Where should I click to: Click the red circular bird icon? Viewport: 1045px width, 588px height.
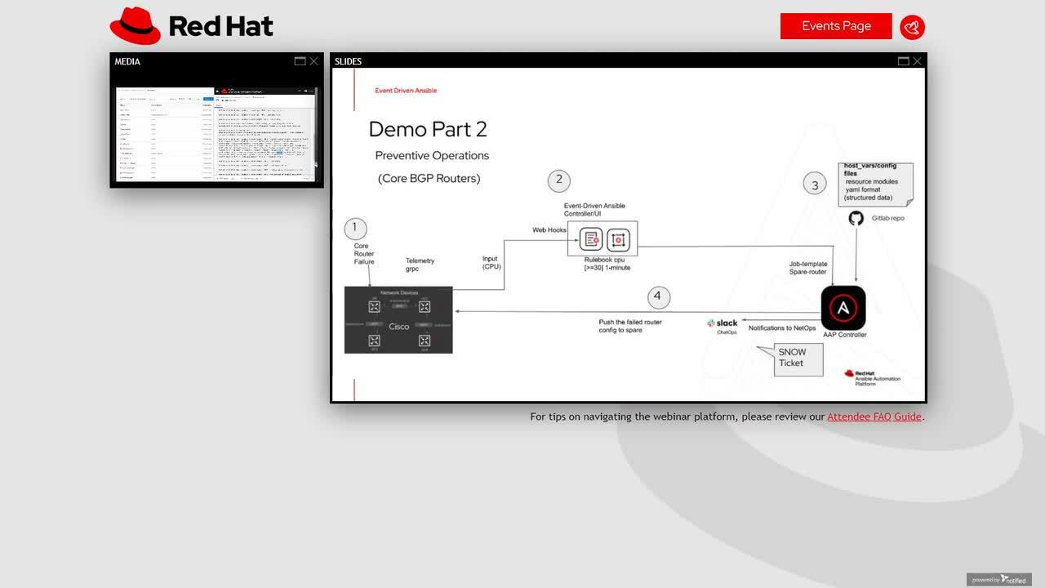click(912, 27)
